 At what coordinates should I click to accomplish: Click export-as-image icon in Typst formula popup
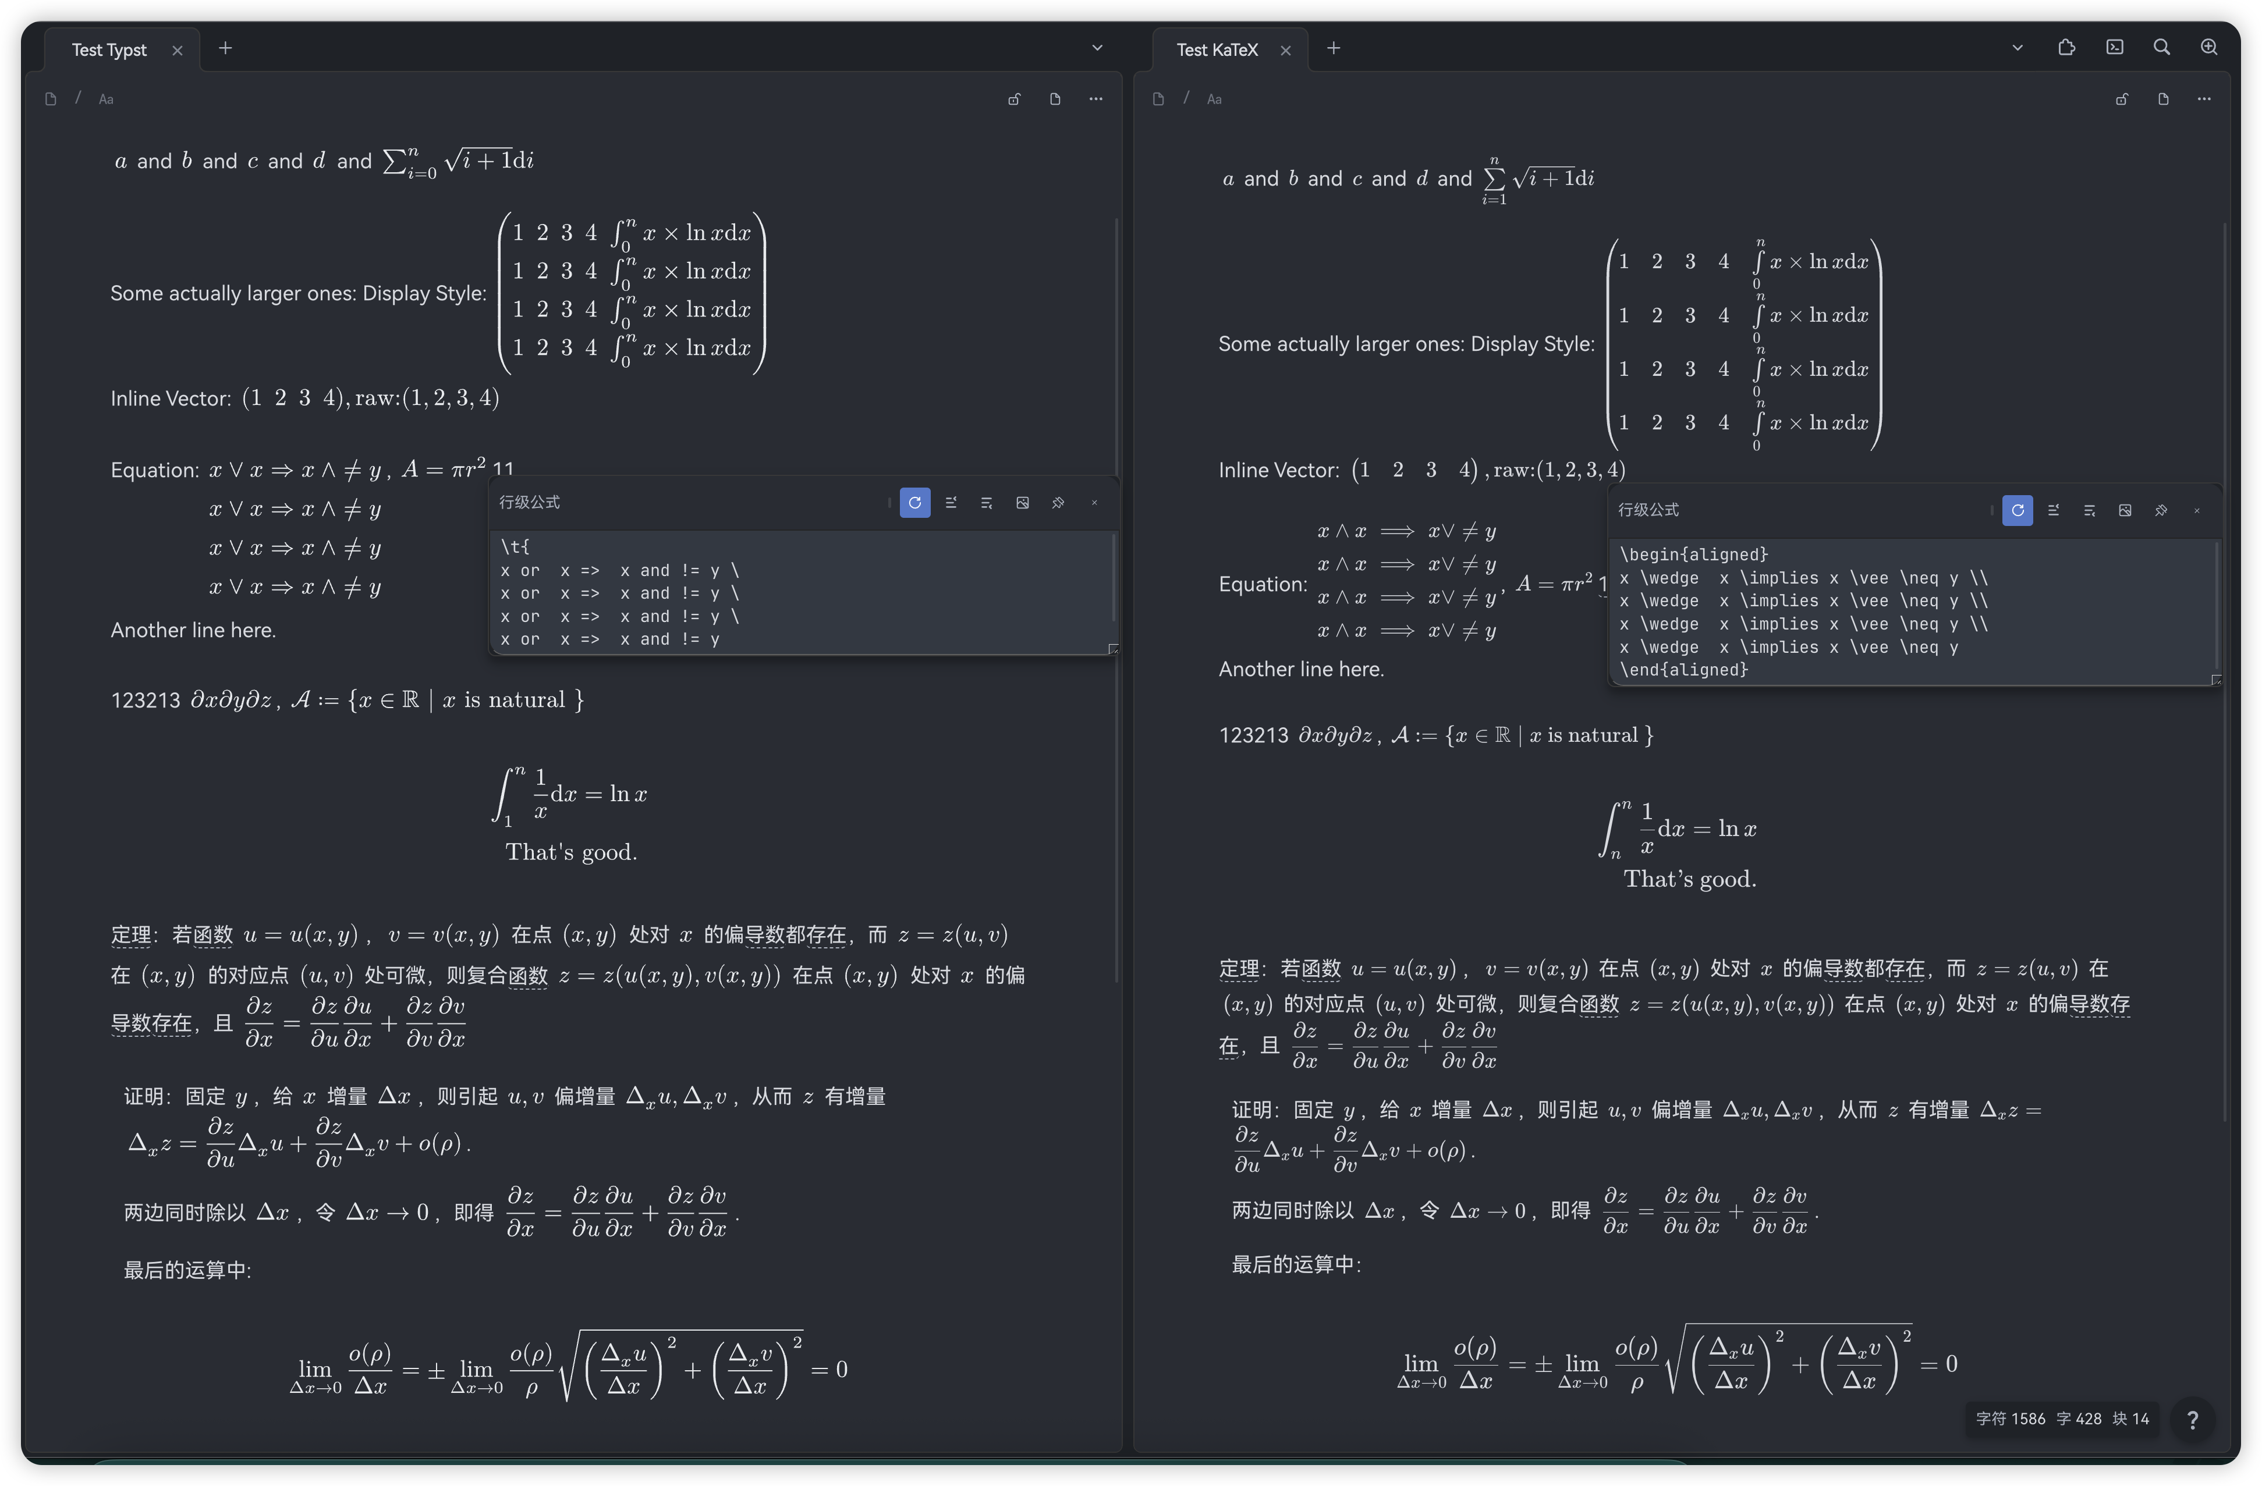pos(1023,503)
